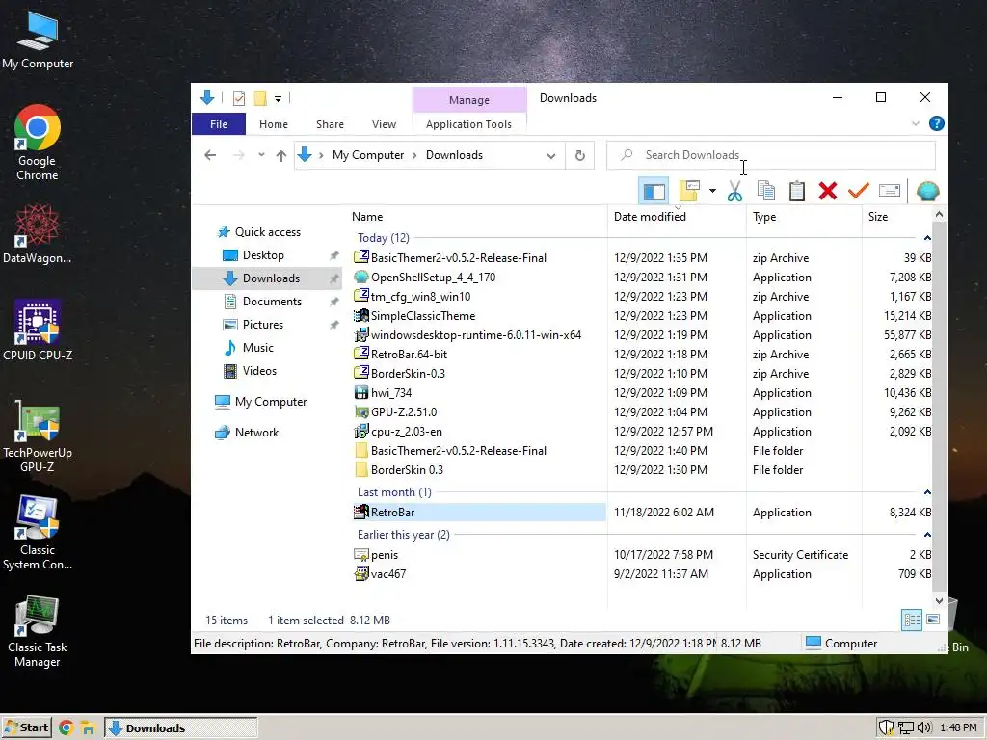Viewport: 987px width, 740px height.
Task: Switch to details view layout button
Action: pos(912,620)
